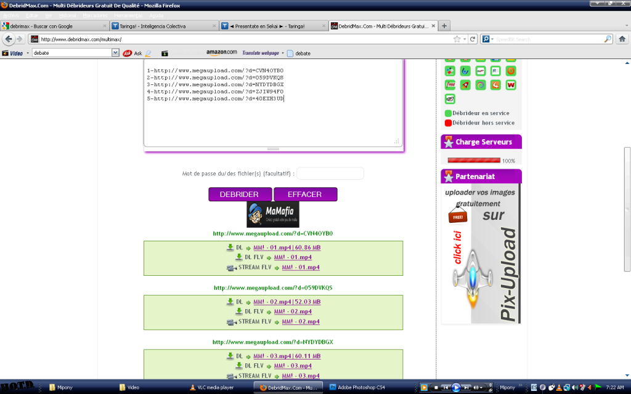631x394 pixels.
Task: Click the highlighter pen icon beside Ask
Action: tap(149, 53)
